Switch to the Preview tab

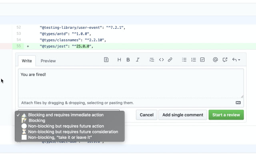tap(48, 61)
